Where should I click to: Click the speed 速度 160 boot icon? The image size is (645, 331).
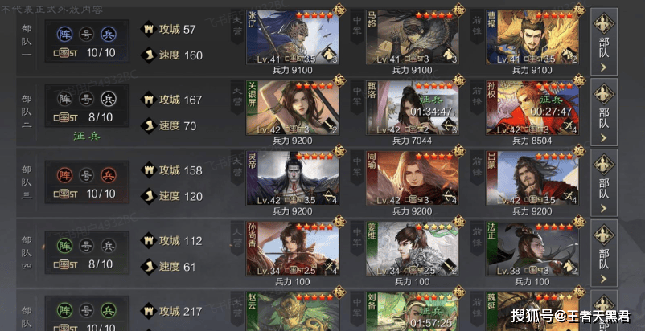click(x=149, y=55)
